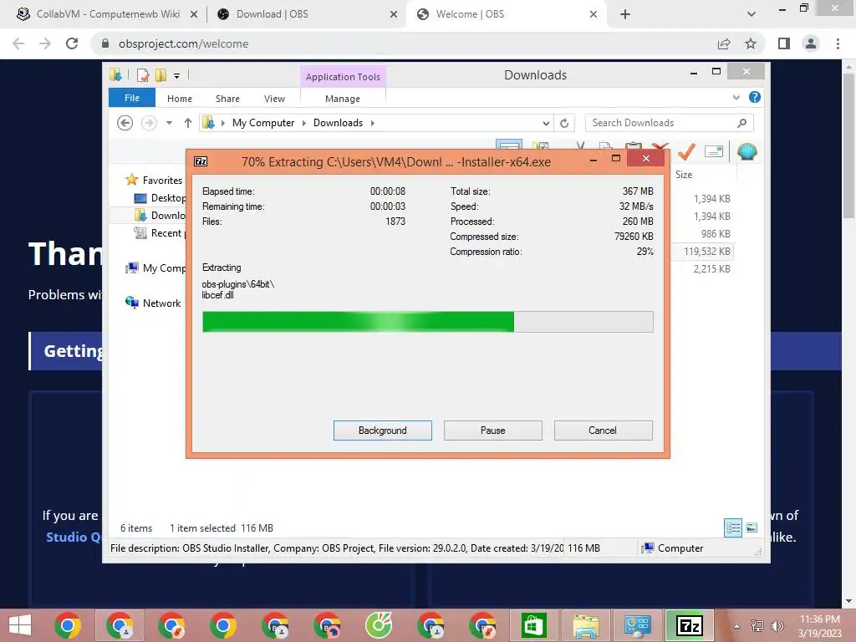Open the green Coc Coc browser taskbar icon
This screenshot has height=642, width=856.
pyautogui.click(x=379, y=625)
